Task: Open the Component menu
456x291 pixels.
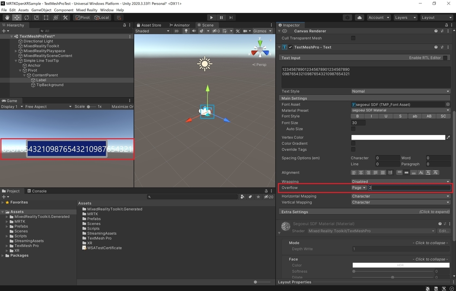Action: coord(64,10)
